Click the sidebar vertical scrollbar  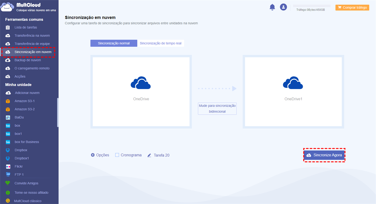point(58,112)
